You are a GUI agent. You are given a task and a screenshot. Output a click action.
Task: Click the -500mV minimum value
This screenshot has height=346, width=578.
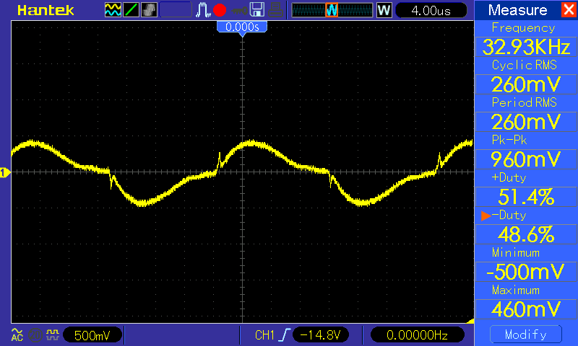[x=526, y=272]
